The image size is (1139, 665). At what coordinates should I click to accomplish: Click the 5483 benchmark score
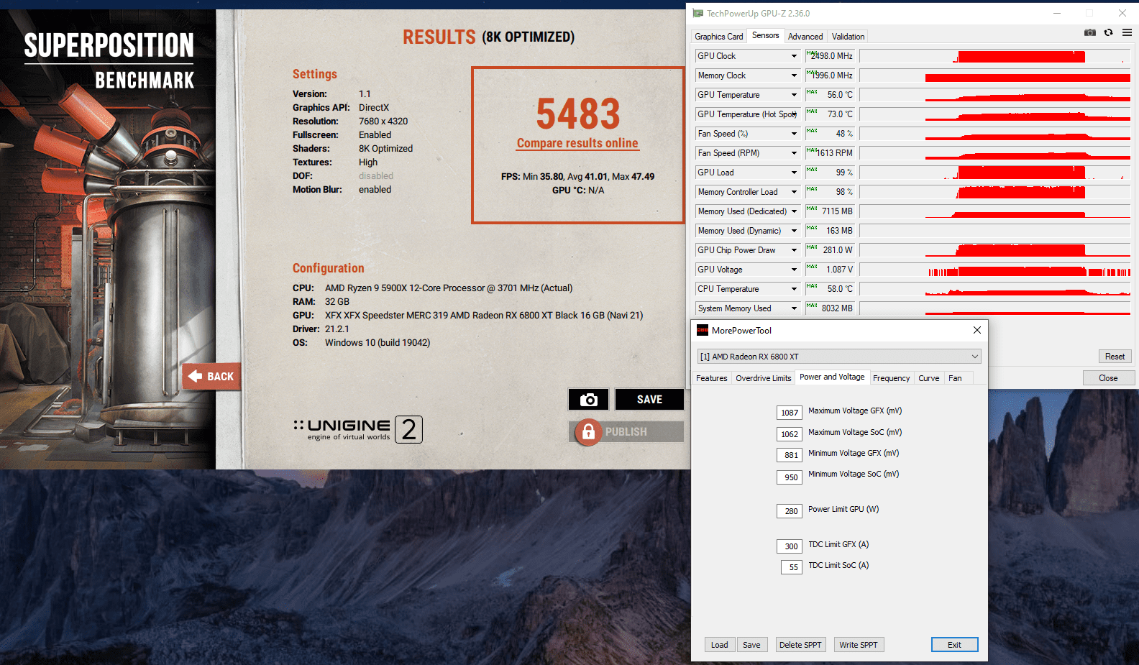(x=578, y=114)
